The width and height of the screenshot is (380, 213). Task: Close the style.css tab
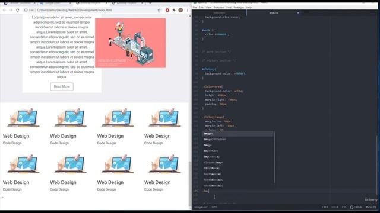tap(298, 13)
